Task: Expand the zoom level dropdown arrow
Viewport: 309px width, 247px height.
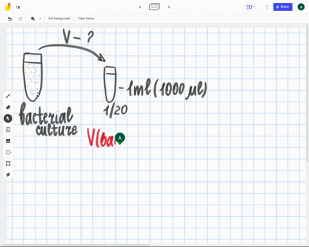Action: tap(40, 19)
